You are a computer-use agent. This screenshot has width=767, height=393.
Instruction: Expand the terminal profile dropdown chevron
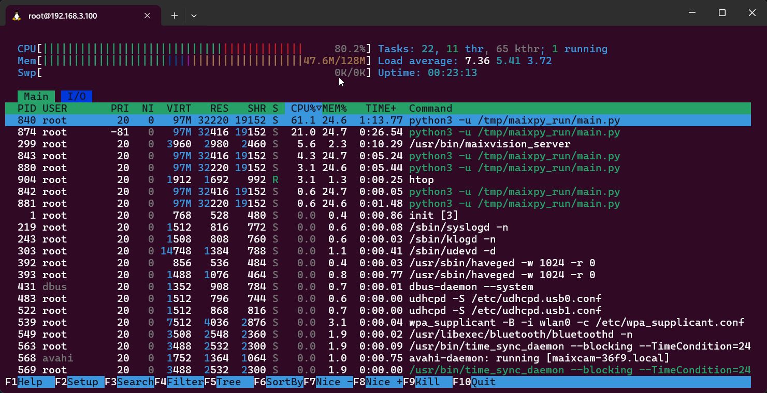point(194,16)
